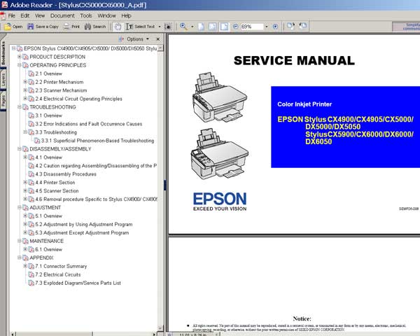The height and width of the screenshot is (336, 420).
Task: Collapse the OPERATING PRINCIPLES bookmark
Action: coord(20,65)
